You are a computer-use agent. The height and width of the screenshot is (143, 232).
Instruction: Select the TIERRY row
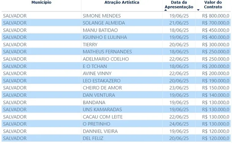(116, 44)
